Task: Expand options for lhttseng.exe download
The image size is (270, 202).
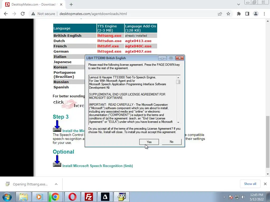Action: pos(56,184)
